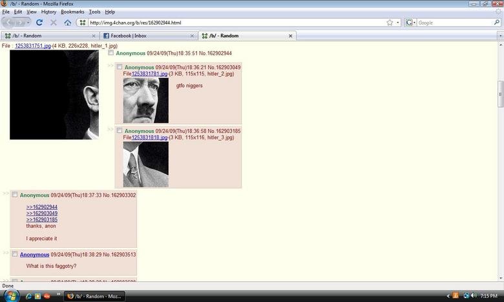The width and height of the screenshot is (504, 302).
Task: Click the volume icon in the system tray
Action: 474,296
